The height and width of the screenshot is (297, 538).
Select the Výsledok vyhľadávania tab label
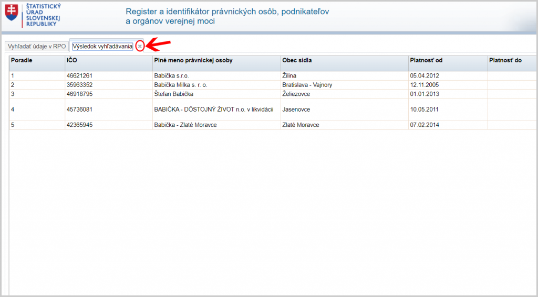(x=102, y=47)
